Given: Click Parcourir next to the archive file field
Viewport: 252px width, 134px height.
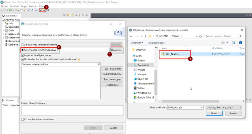Looking at the screenshot, I should tap(116, 50).
